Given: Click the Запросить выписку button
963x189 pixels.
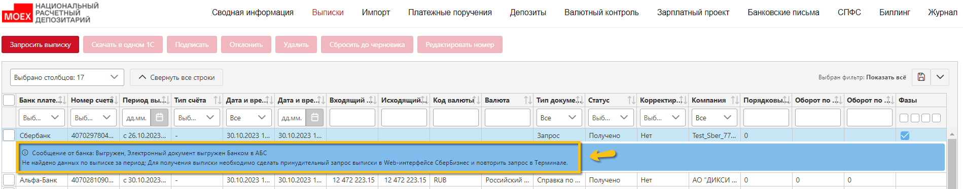Looking at the screenshot, I should 40,44.
